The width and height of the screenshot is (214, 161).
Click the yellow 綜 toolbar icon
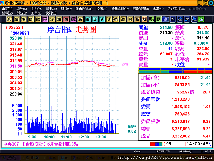(52, 19)
